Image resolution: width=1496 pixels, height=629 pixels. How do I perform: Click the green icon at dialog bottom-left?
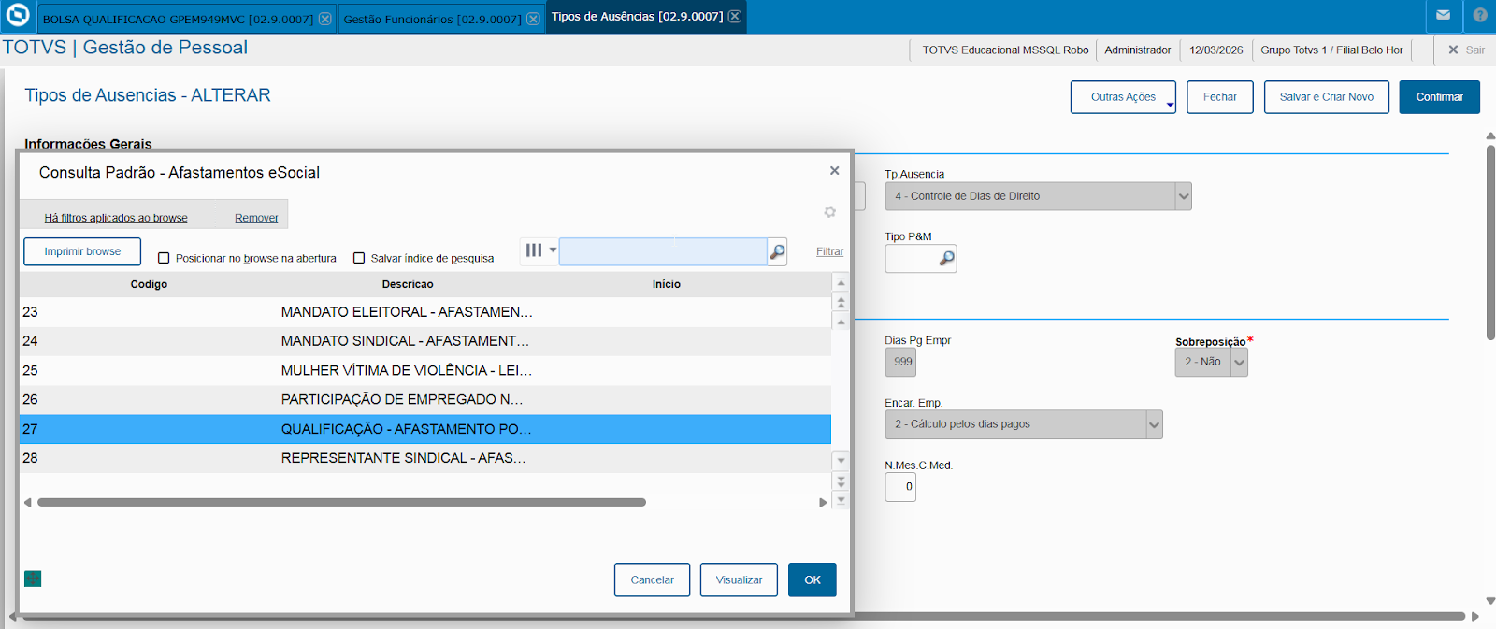[33, 579]
